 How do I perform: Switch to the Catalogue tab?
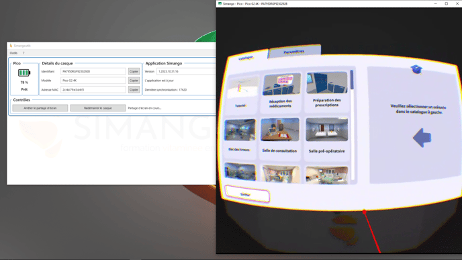[246, 58]
